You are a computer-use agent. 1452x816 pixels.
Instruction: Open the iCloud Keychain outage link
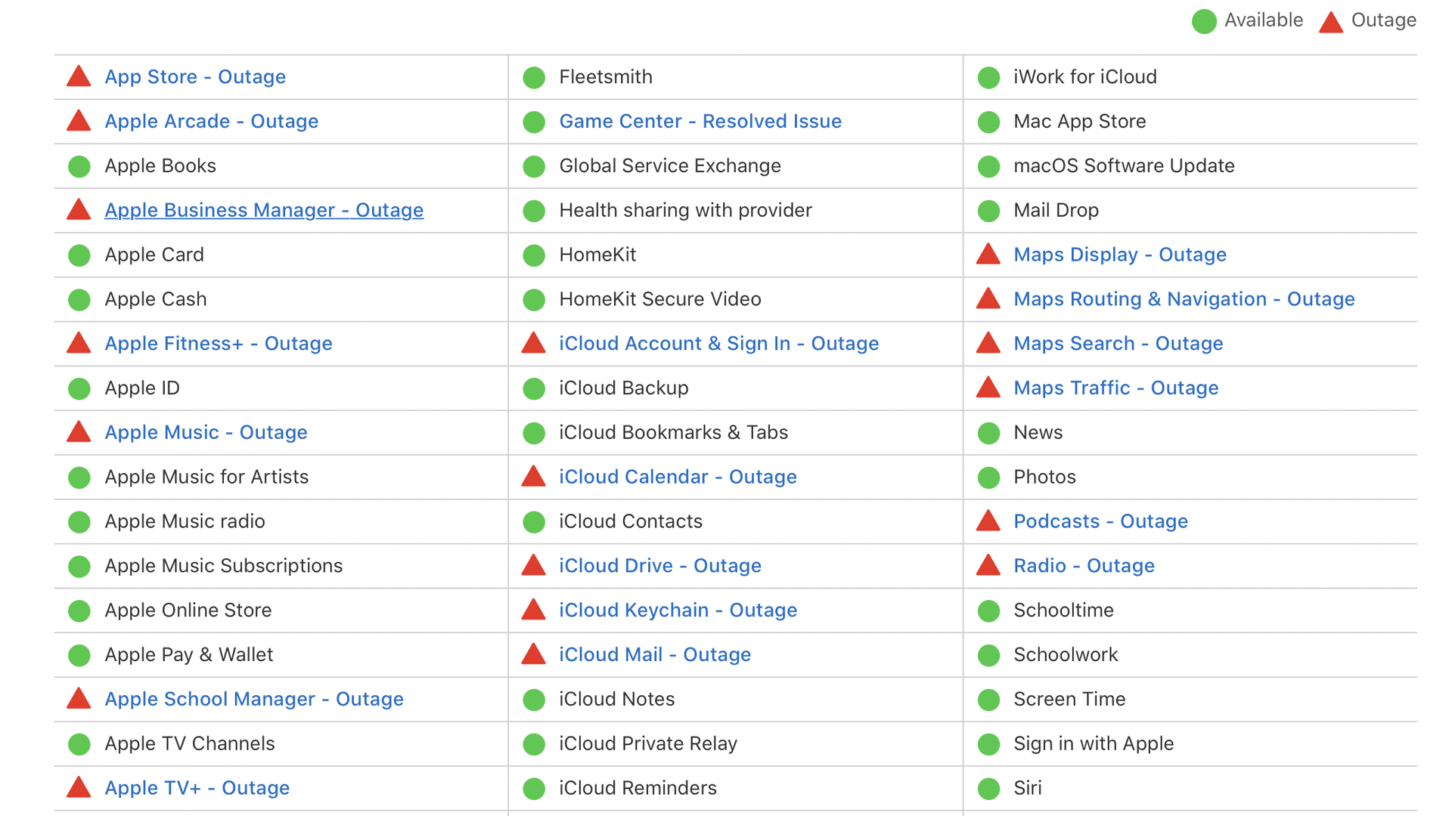[678, 610]
